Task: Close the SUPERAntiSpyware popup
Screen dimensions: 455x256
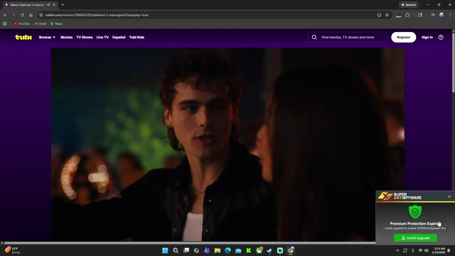Action: click(x=449, y=197)
